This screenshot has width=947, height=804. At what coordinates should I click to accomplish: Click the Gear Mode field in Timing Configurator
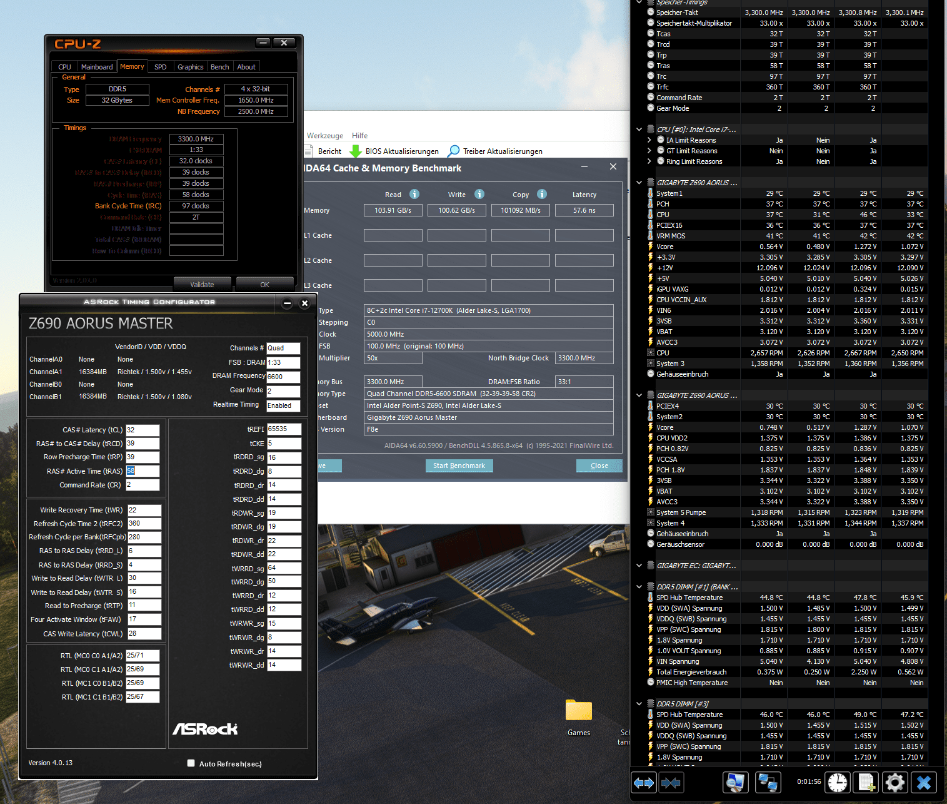(283, 391)
